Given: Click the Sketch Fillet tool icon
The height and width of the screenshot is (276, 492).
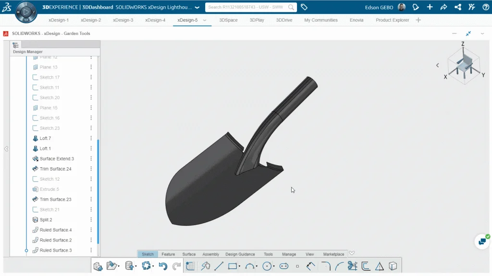Looking at the screenshot, I should pos(326,266).
